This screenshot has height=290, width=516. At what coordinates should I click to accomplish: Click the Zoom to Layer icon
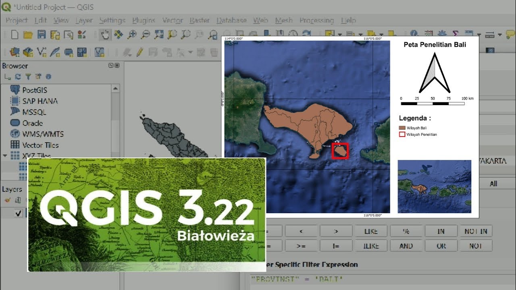pos(186,35)
